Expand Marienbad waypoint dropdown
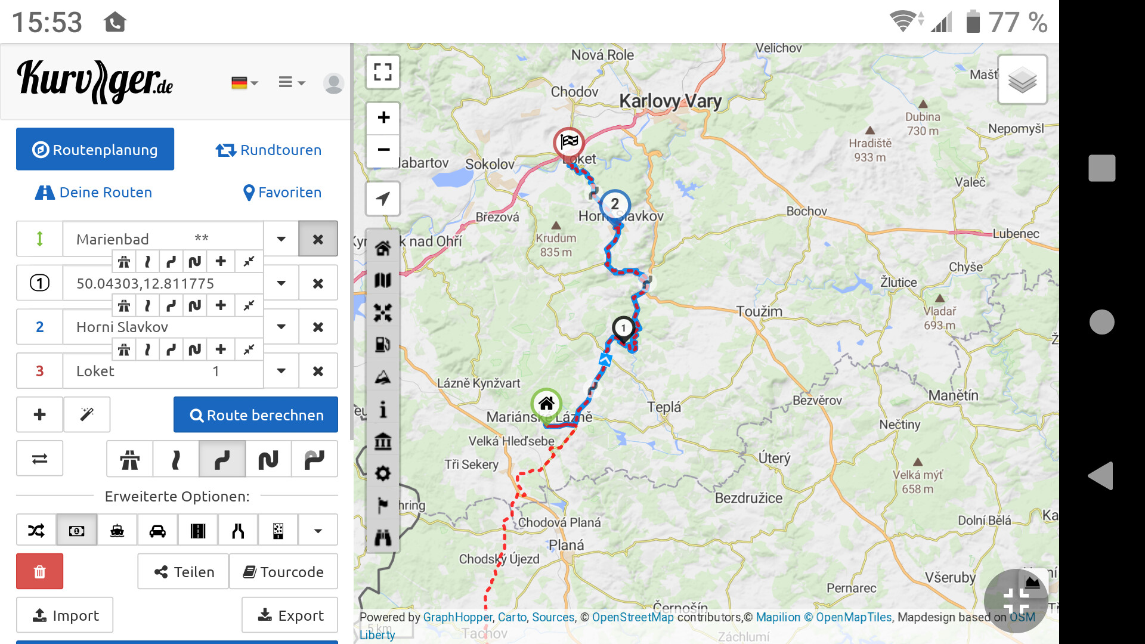Screen dimensions: 1145x644 (281, 239)
